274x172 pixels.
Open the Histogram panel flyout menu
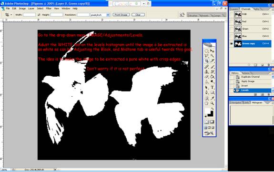pyautogui.click(x=273, y=103)
